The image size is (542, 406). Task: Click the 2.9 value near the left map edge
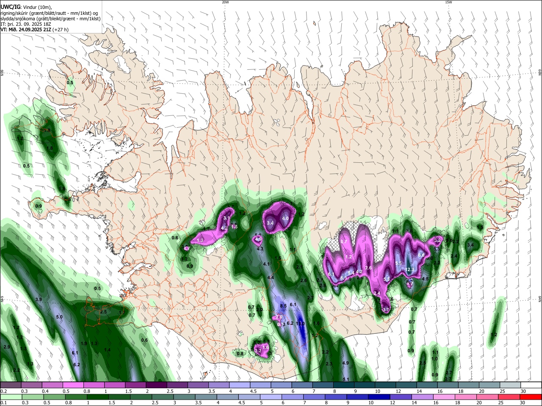tap(6, 347)
